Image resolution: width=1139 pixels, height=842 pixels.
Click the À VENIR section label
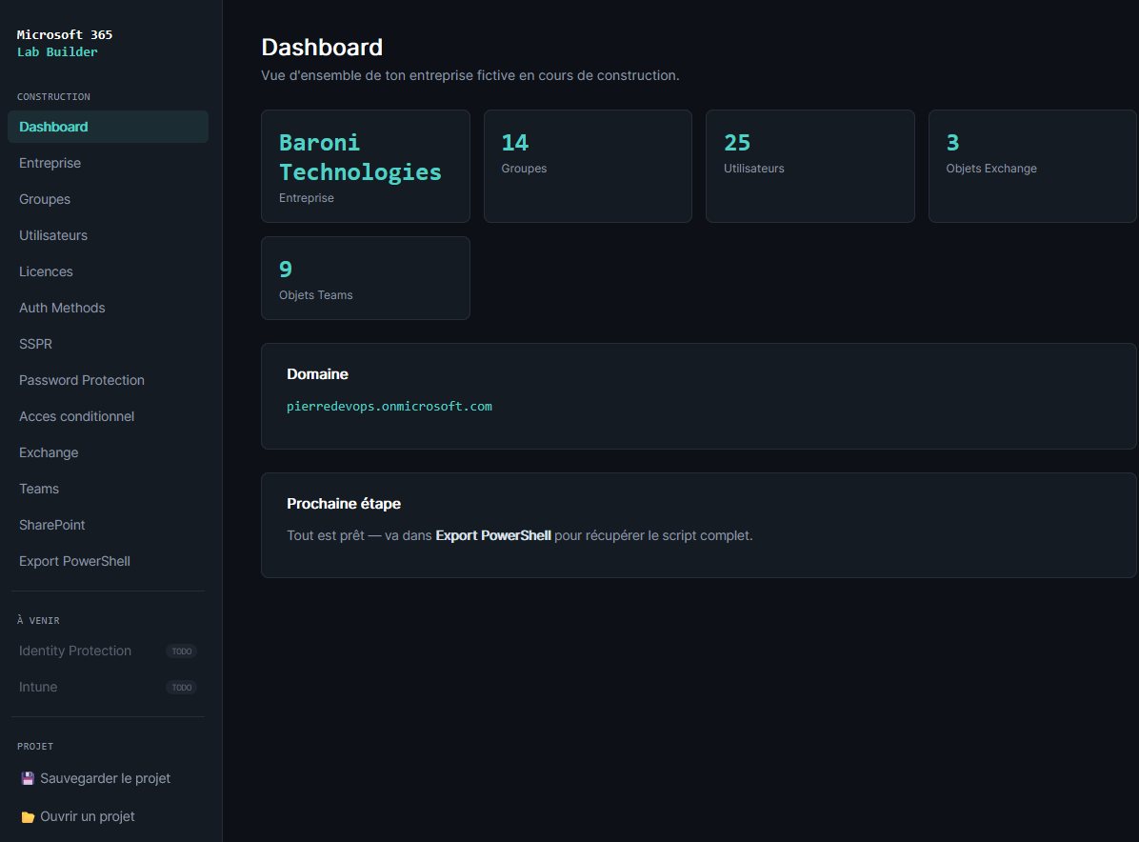pos(38,620)
